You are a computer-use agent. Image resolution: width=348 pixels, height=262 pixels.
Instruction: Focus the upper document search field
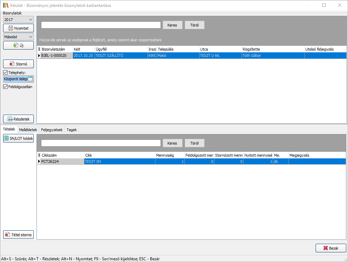(x=101, y=25)
